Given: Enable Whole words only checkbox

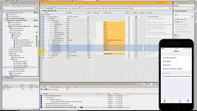Looking at the screenshot, I should point(175,19).
